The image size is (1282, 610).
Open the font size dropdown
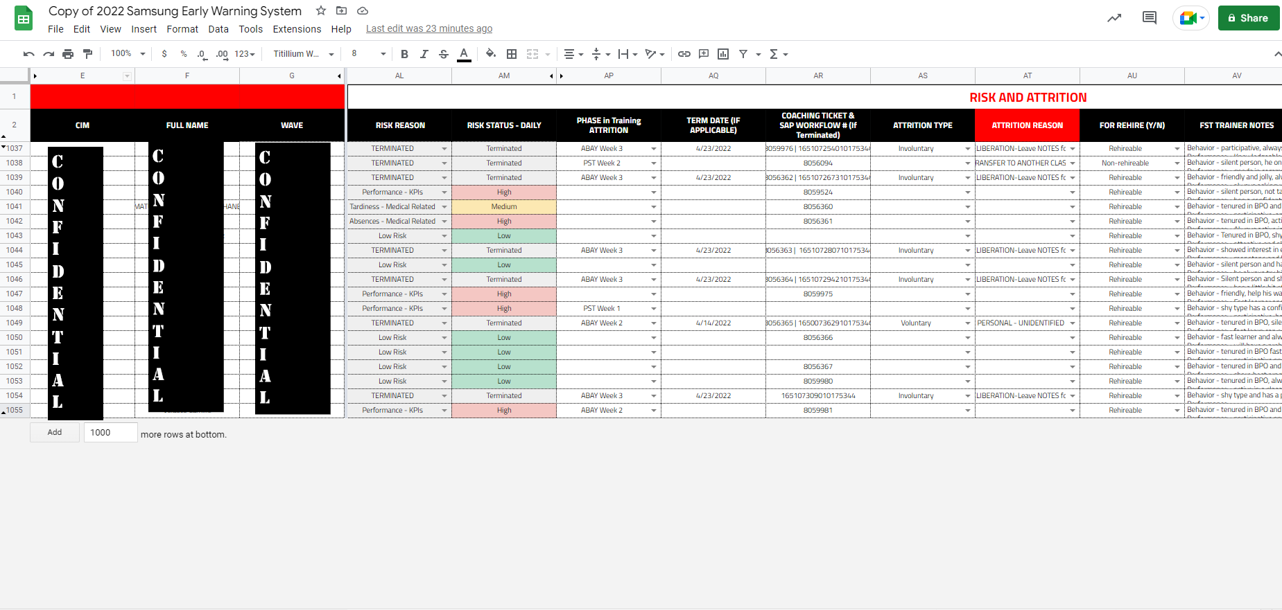point(368,54)
